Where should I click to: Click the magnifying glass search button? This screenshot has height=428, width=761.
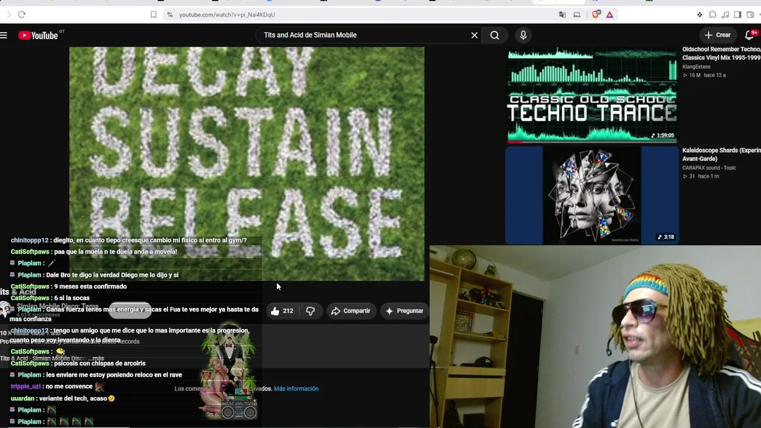495,35
